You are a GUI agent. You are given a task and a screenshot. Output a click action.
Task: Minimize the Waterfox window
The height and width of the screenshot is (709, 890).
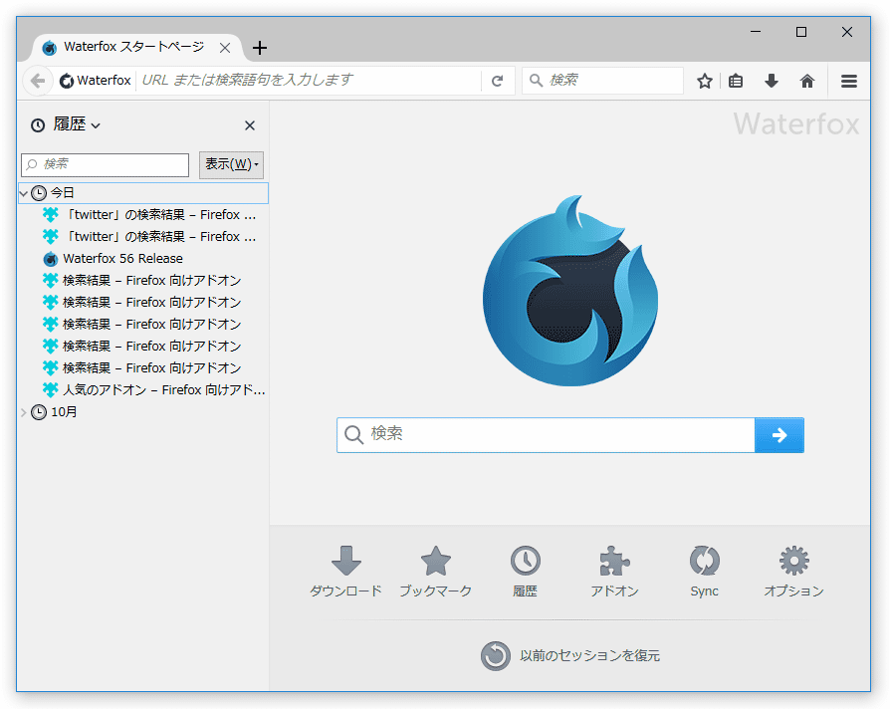(756, 32)
